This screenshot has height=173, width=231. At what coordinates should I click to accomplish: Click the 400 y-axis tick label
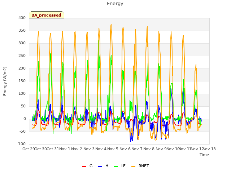[22, 18]
